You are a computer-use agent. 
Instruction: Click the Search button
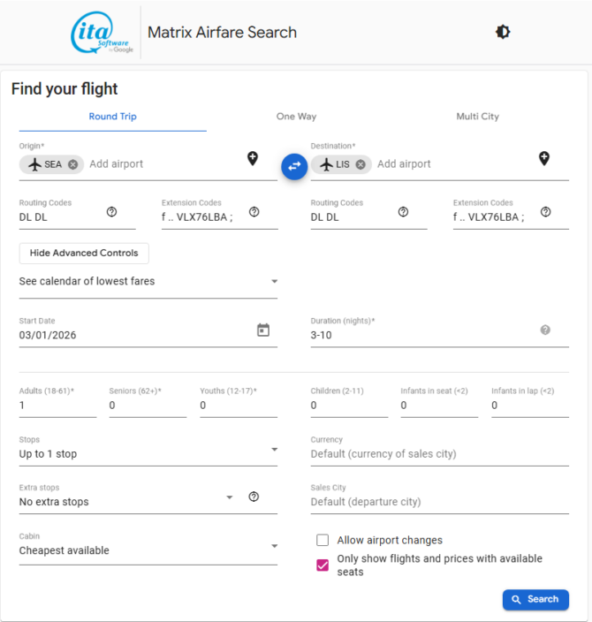[535, 599]
